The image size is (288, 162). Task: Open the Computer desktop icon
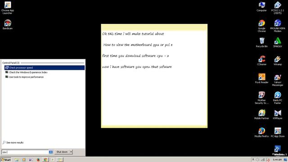(261, 7)
